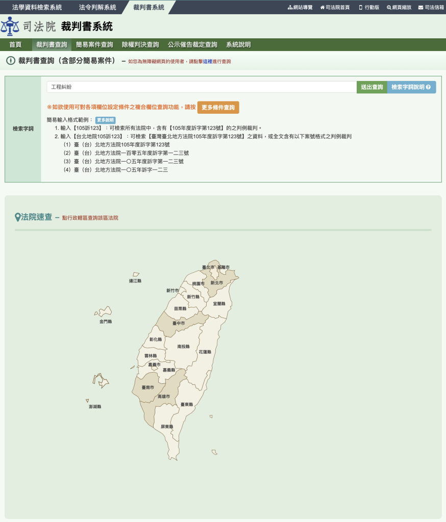The width and height of the screenshot is (446, 522).
Task: Click the 這裡 accessibility link
Action: [x=207, y=62]
